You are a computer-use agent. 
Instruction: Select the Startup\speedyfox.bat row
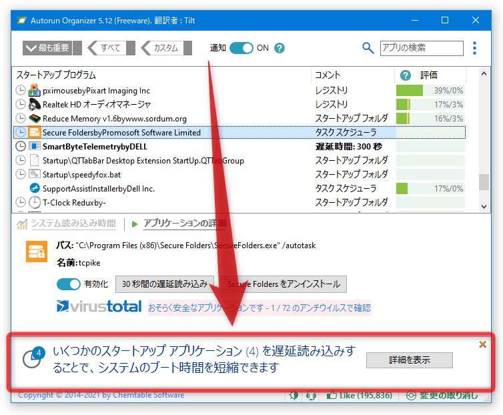239,174
